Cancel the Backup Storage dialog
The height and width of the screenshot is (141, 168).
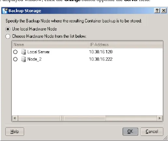click(x=152, y=132)
